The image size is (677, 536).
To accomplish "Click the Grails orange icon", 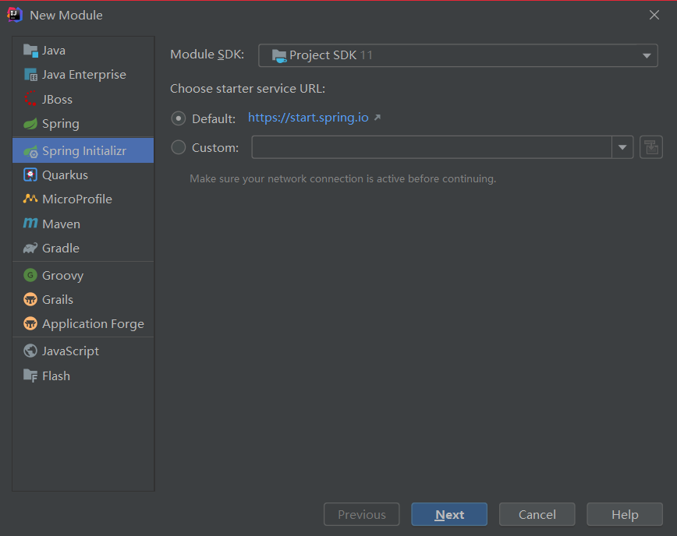I will [30, 299].
